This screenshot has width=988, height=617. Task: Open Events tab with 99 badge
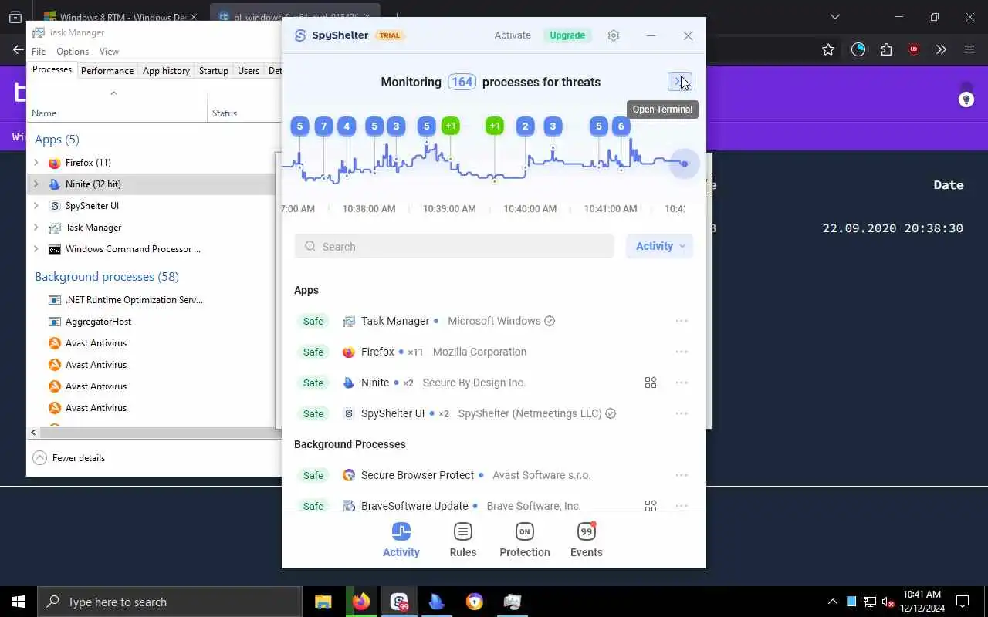(x=587, y=540)
